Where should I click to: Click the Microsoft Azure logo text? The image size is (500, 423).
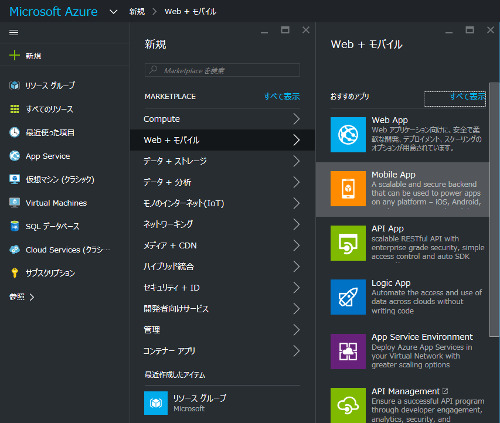tap(53, 12)
